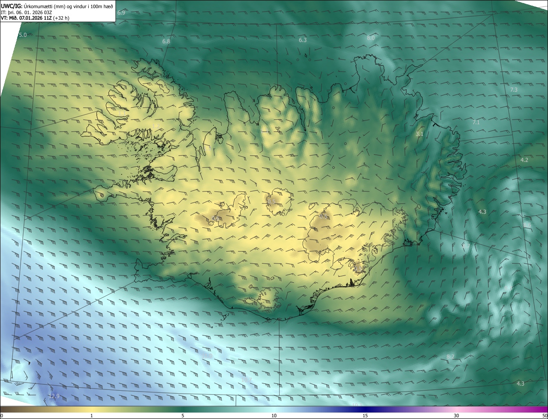Click the 15 tick on the color scale
The image size is (548, 419).
[x=365, y=416]
